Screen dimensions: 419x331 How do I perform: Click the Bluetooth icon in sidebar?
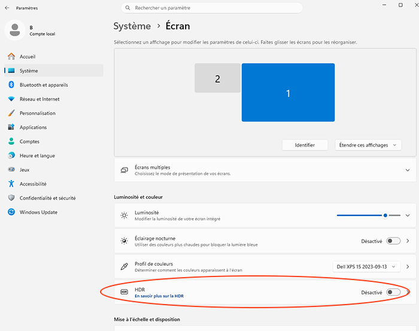11,84
